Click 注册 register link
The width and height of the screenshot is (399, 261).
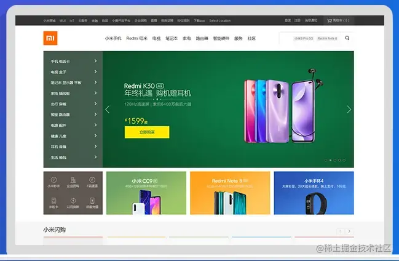point(297,20)
